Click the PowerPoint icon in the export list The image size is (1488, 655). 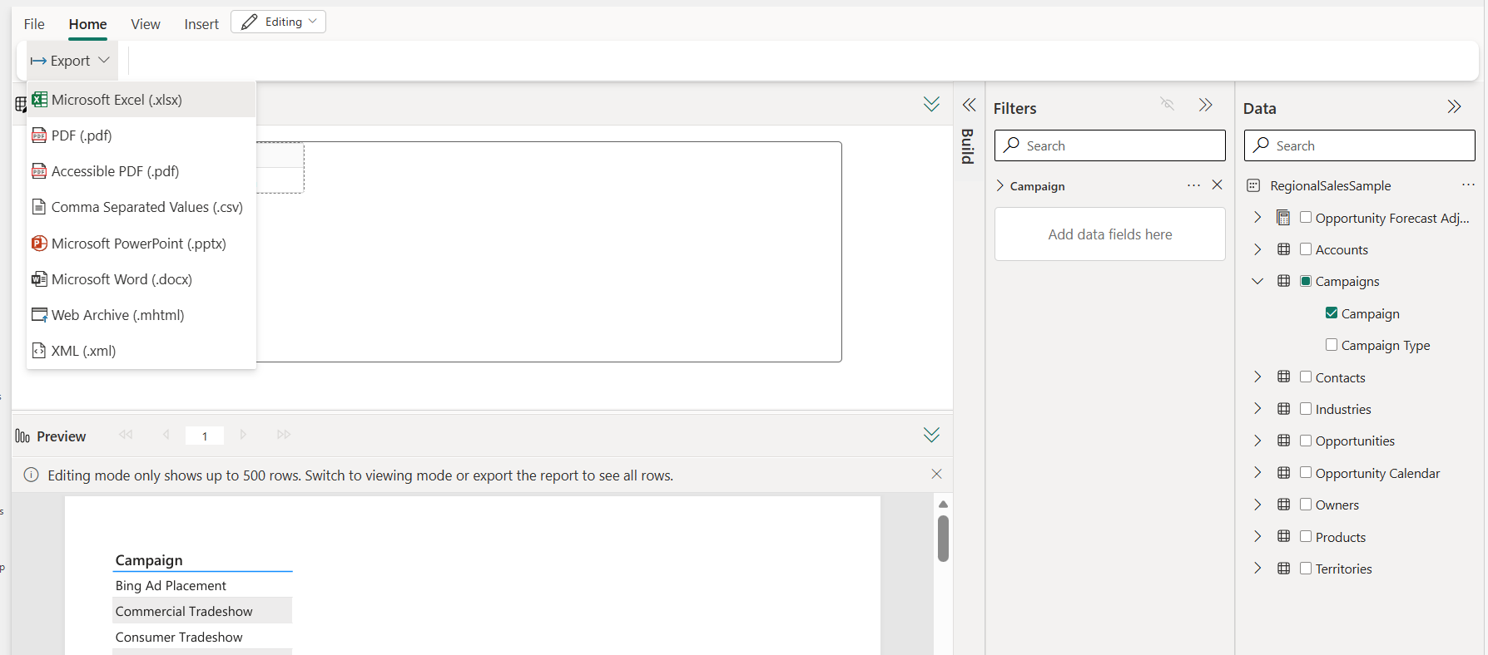point(39,244)
